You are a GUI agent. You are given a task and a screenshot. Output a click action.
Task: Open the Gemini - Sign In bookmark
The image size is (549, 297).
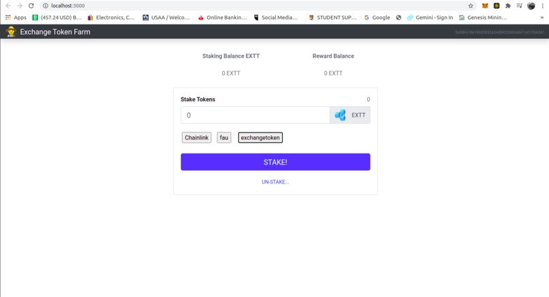click(x=430, y=18)
